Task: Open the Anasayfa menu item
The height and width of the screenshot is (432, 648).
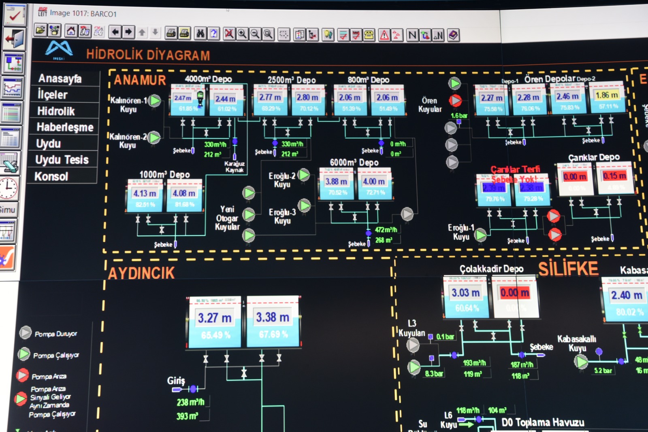Action: click(x=60, y=78)
